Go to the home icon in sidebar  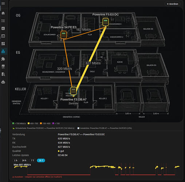point(3,13)
